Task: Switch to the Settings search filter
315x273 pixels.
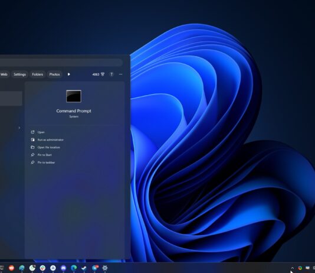Action: point(19,74)
